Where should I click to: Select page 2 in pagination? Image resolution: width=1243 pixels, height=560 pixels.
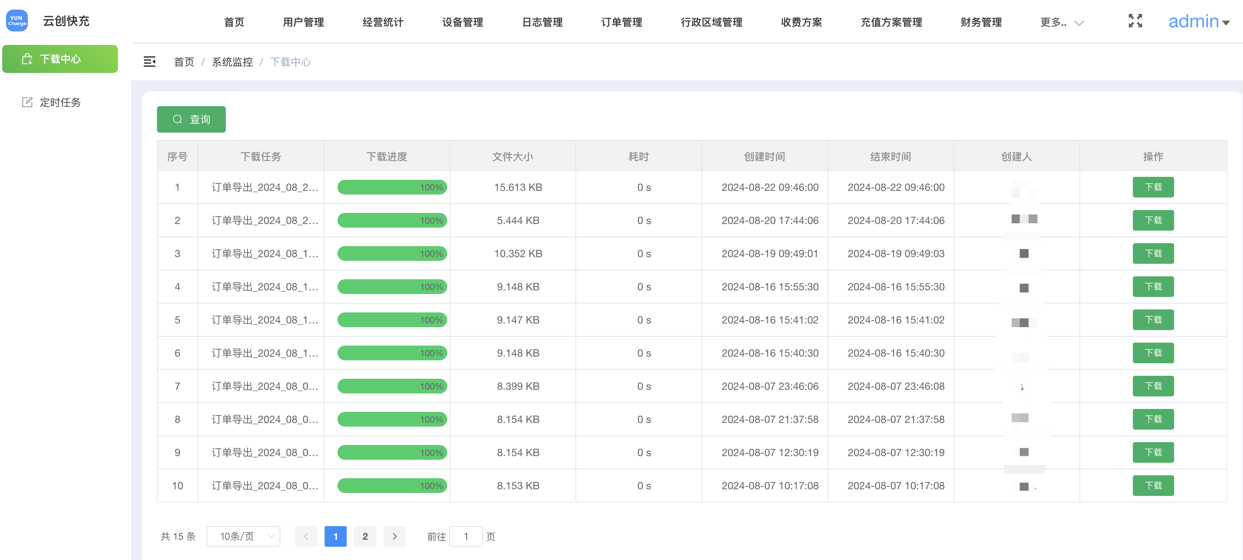pyautogui.click(x=365, y=536)
